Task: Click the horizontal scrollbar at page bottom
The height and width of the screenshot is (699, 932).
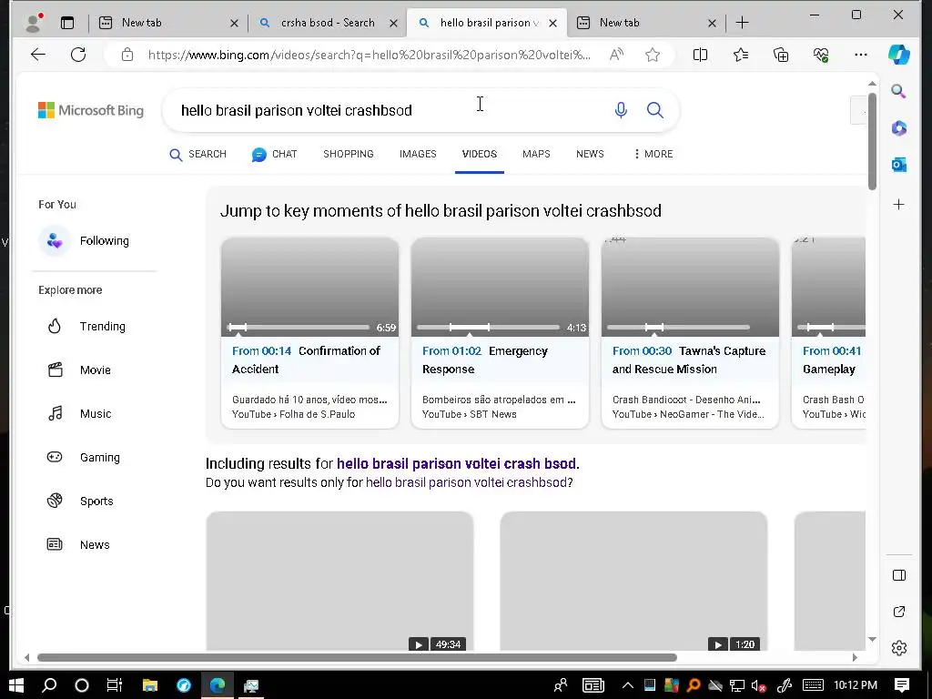Action: point(357,657)
